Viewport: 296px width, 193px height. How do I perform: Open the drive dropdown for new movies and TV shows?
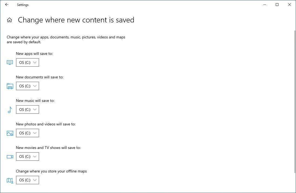[x=27, y=157]
